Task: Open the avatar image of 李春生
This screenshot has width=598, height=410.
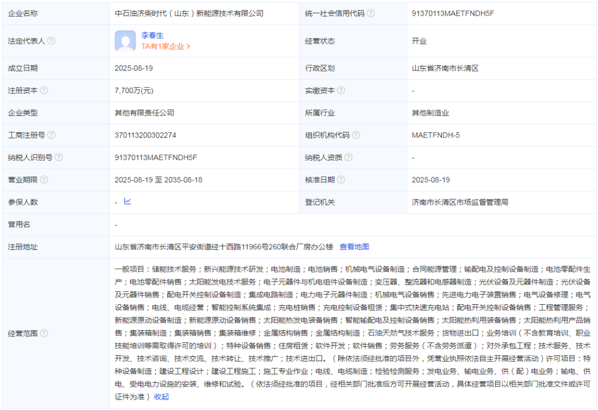Action: (125, 41)
